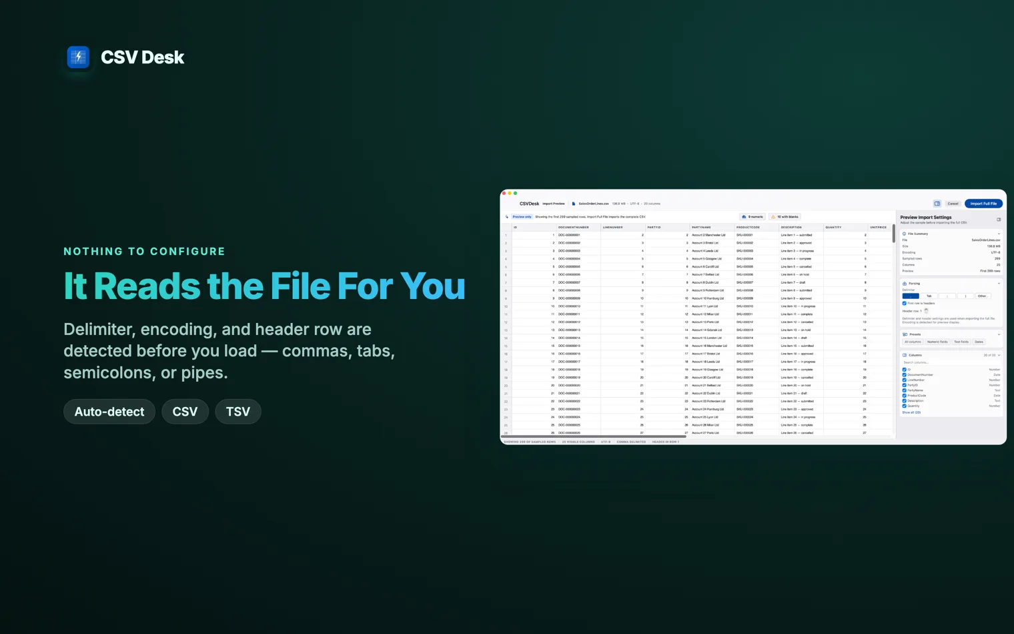Click the collapse panel icon in Preview Import Settings
This screenshot has width=1014, height=634.
(999, 220)
